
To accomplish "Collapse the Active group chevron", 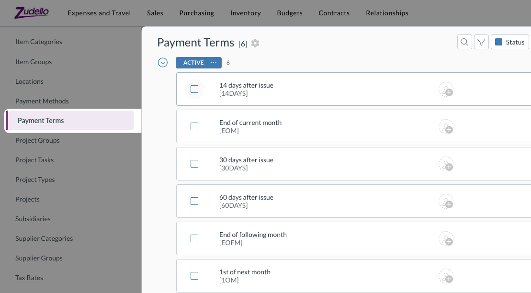I will click(163, 63).
